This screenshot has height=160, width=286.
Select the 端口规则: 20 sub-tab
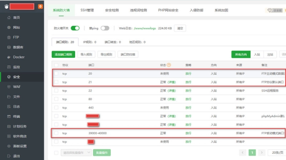pyautogui.click(x=65, y=42)
